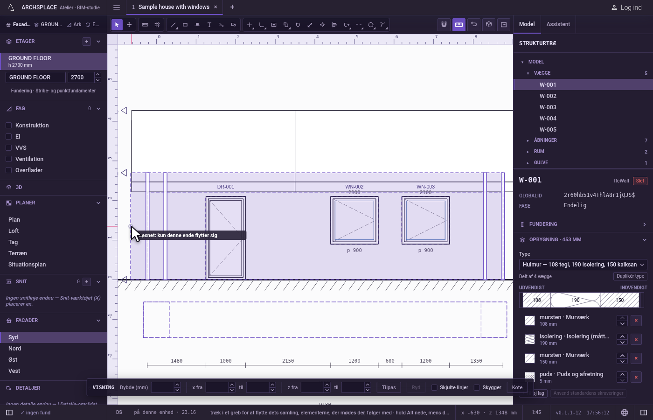Select the text annotation tool
Image resolution: width=653 pixels, height=420 pixels.
coord(209,25)
